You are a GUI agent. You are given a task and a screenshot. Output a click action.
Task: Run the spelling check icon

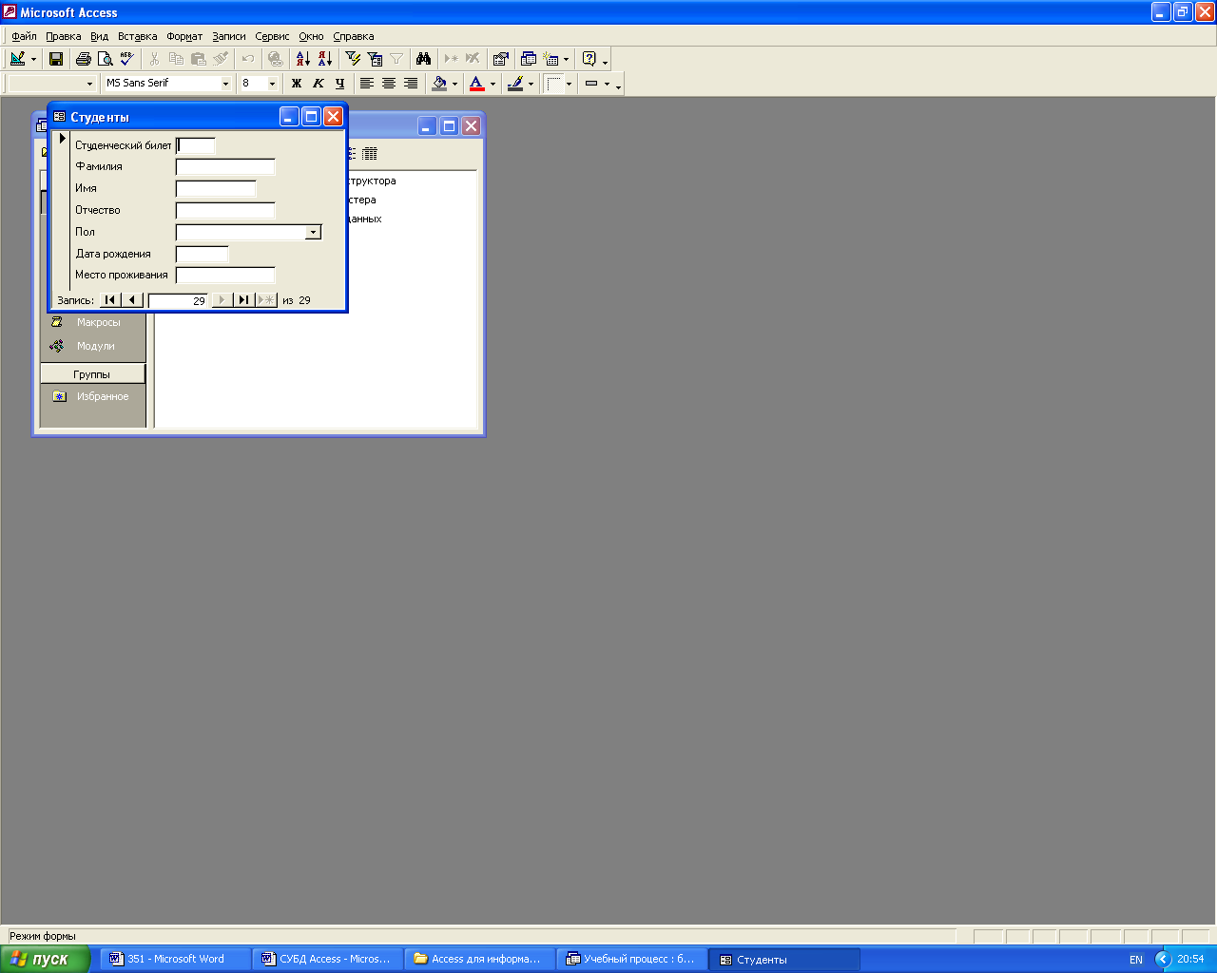(126, 59)
